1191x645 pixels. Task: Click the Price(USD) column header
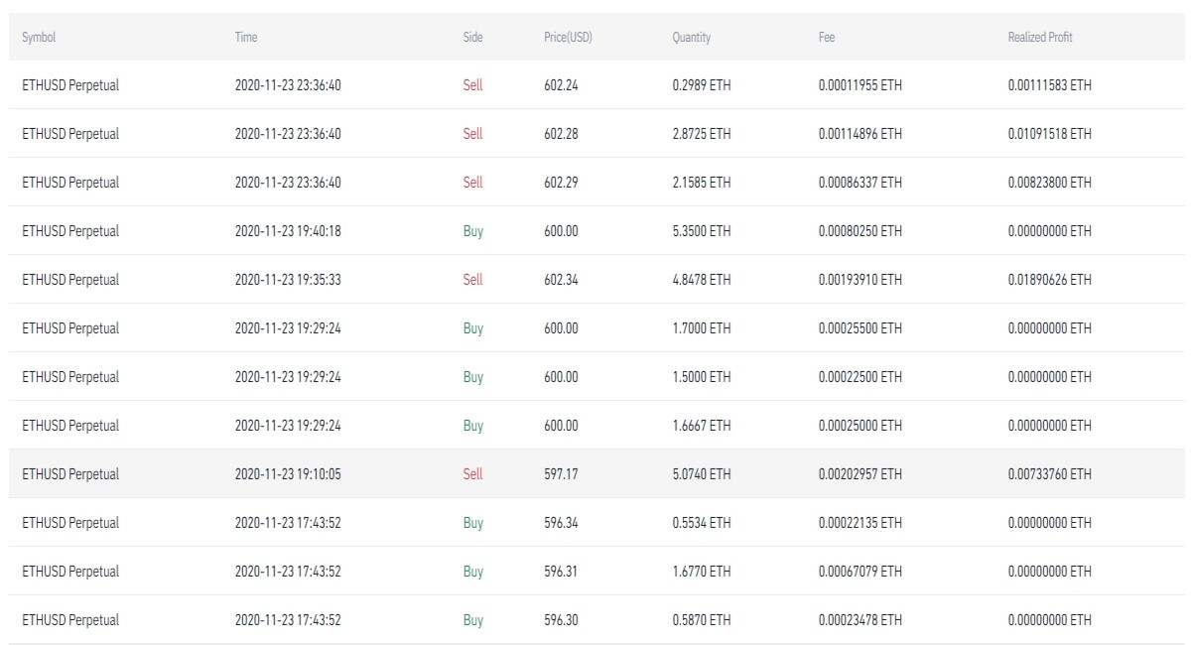coord(568,37)
